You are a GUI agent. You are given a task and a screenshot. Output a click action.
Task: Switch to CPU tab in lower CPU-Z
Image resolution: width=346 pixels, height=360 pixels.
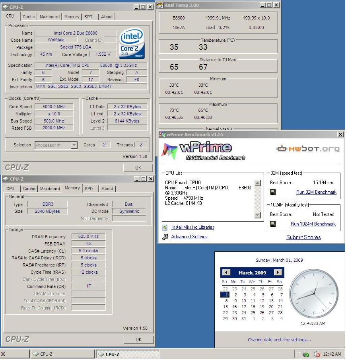[x=10, y=189]
